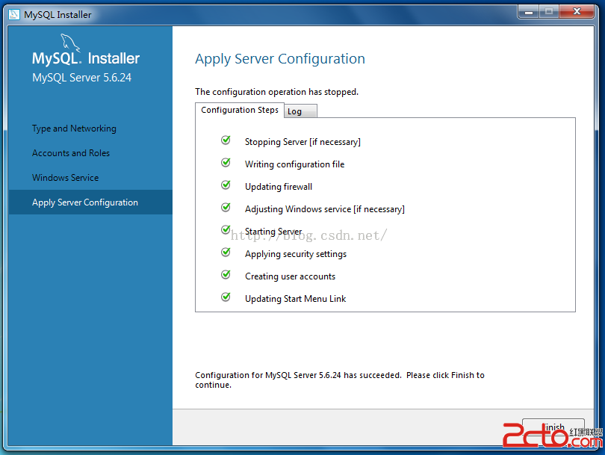Close the MySQL Installer window
Screen dimensions: 605x455
[577, 12]
